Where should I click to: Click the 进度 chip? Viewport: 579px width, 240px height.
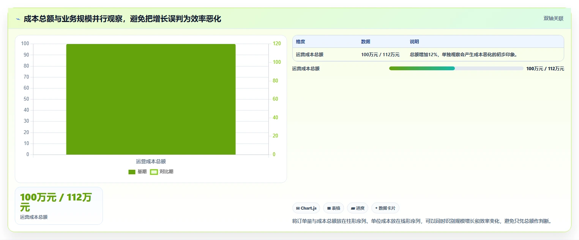(x=358, y=208)
